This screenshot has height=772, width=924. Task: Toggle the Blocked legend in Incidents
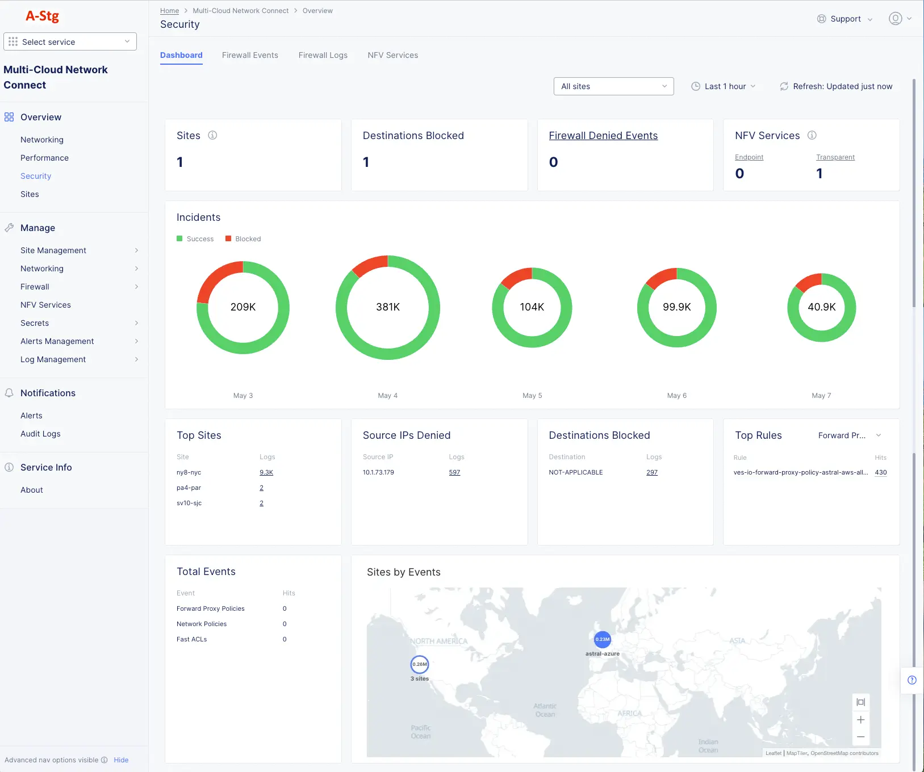(x=243, y=238)
